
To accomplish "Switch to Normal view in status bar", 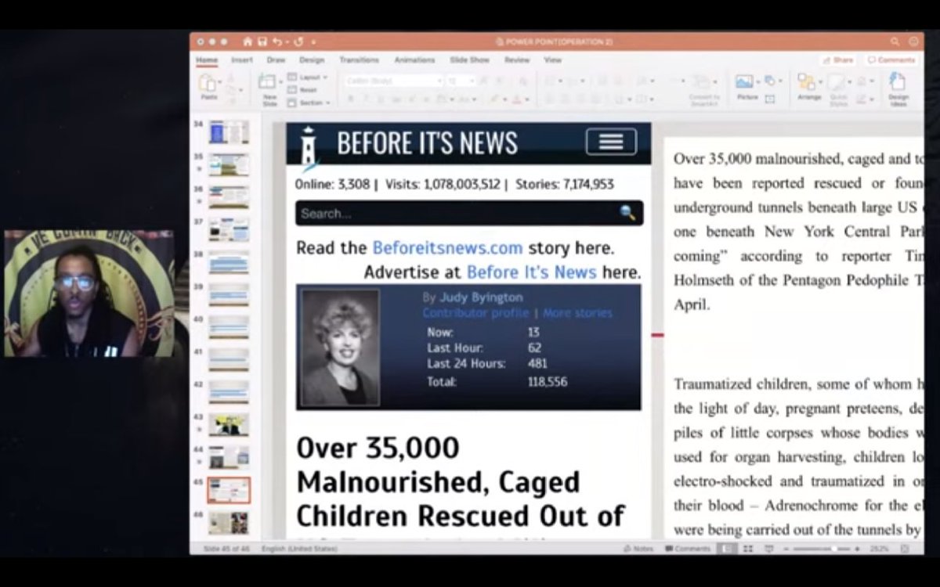I will [x=728, y=549].
